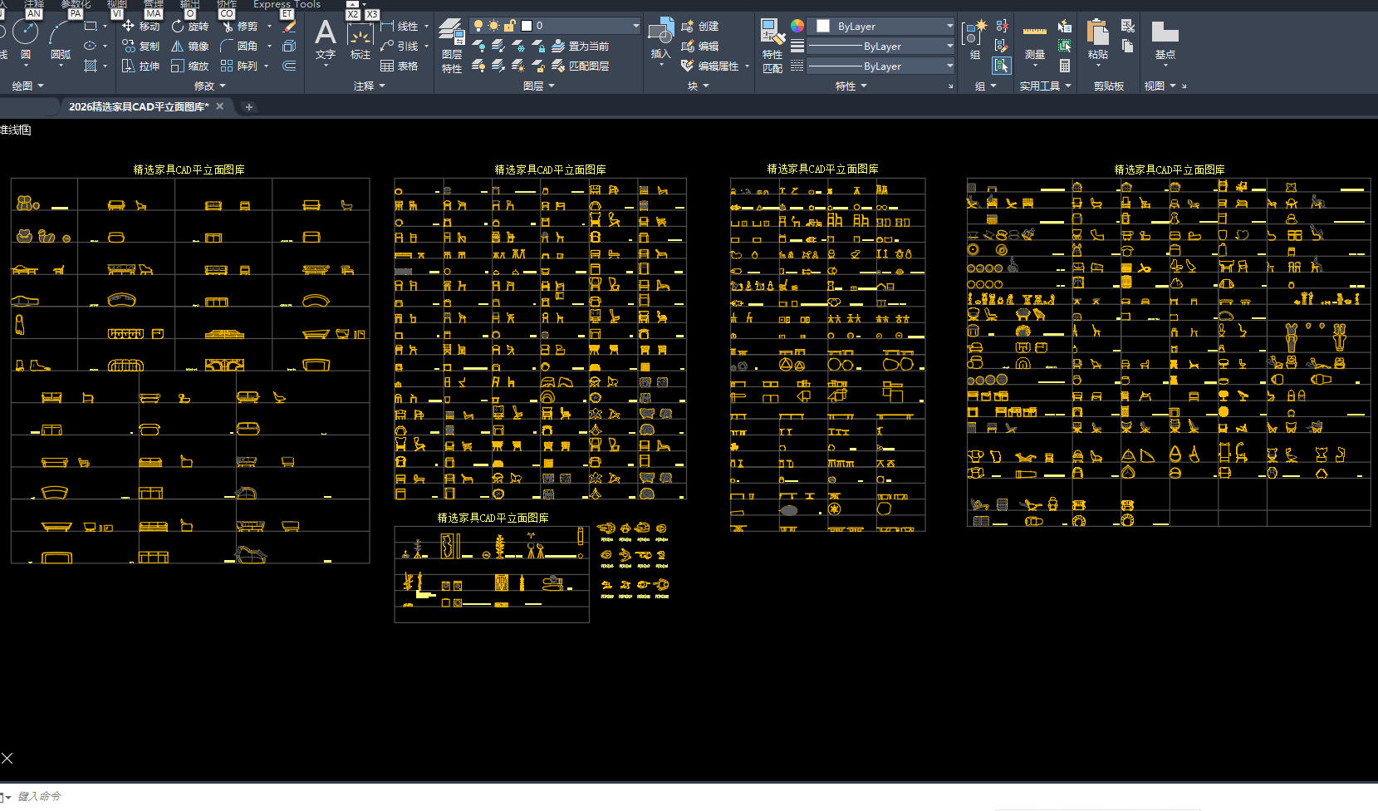This screenshot has width=1378, height=811.
Task: Click the object color wheel swatch
Action: pyautogui.click(x=797, y=26)
